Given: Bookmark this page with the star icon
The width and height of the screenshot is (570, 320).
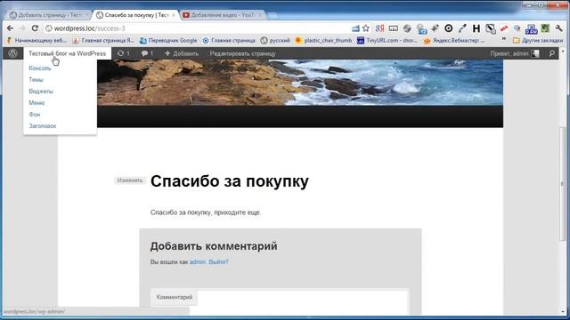Looking at the screenshot, I should click(x=366, y=28).
